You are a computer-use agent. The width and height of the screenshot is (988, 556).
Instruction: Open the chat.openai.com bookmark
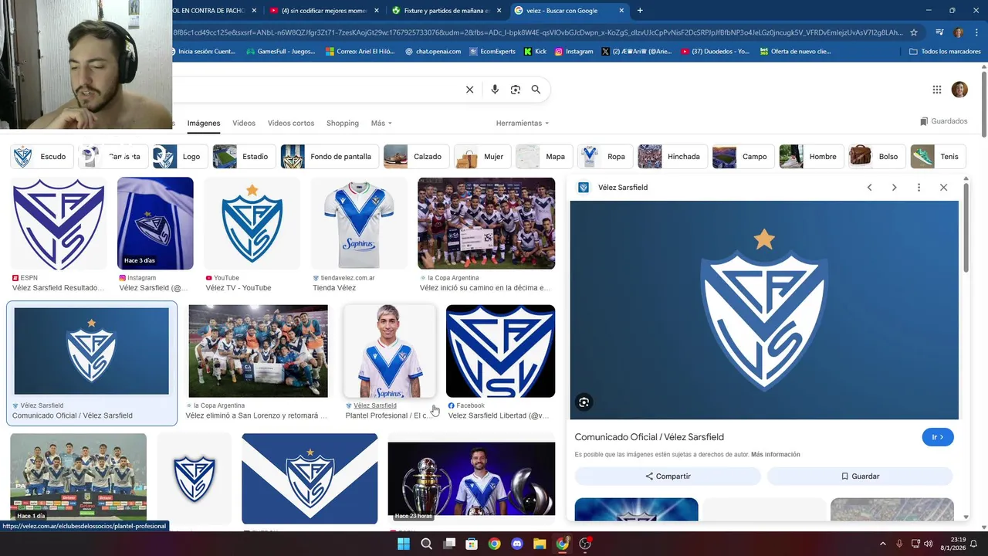click(433, 52)
